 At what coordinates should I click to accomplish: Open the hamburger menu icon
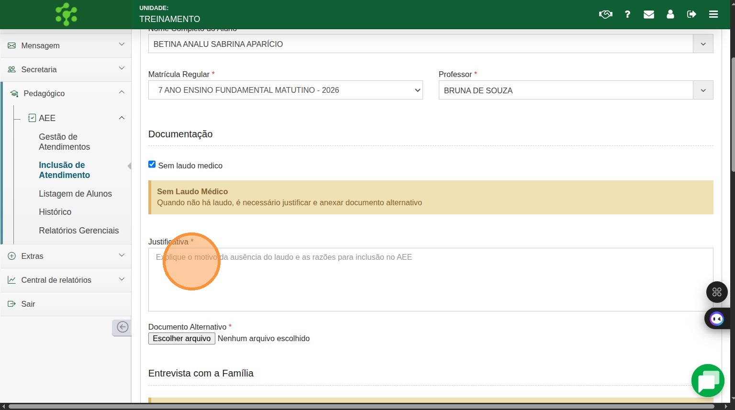[x=713, y=14]
